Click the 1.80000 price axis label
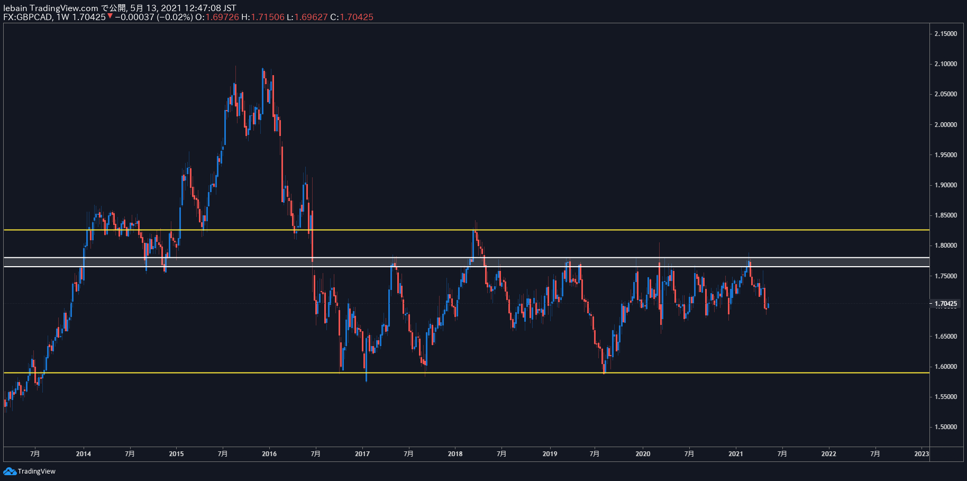Image resolution: width=967 pixels, height=481 pixels. pos(945,246)
